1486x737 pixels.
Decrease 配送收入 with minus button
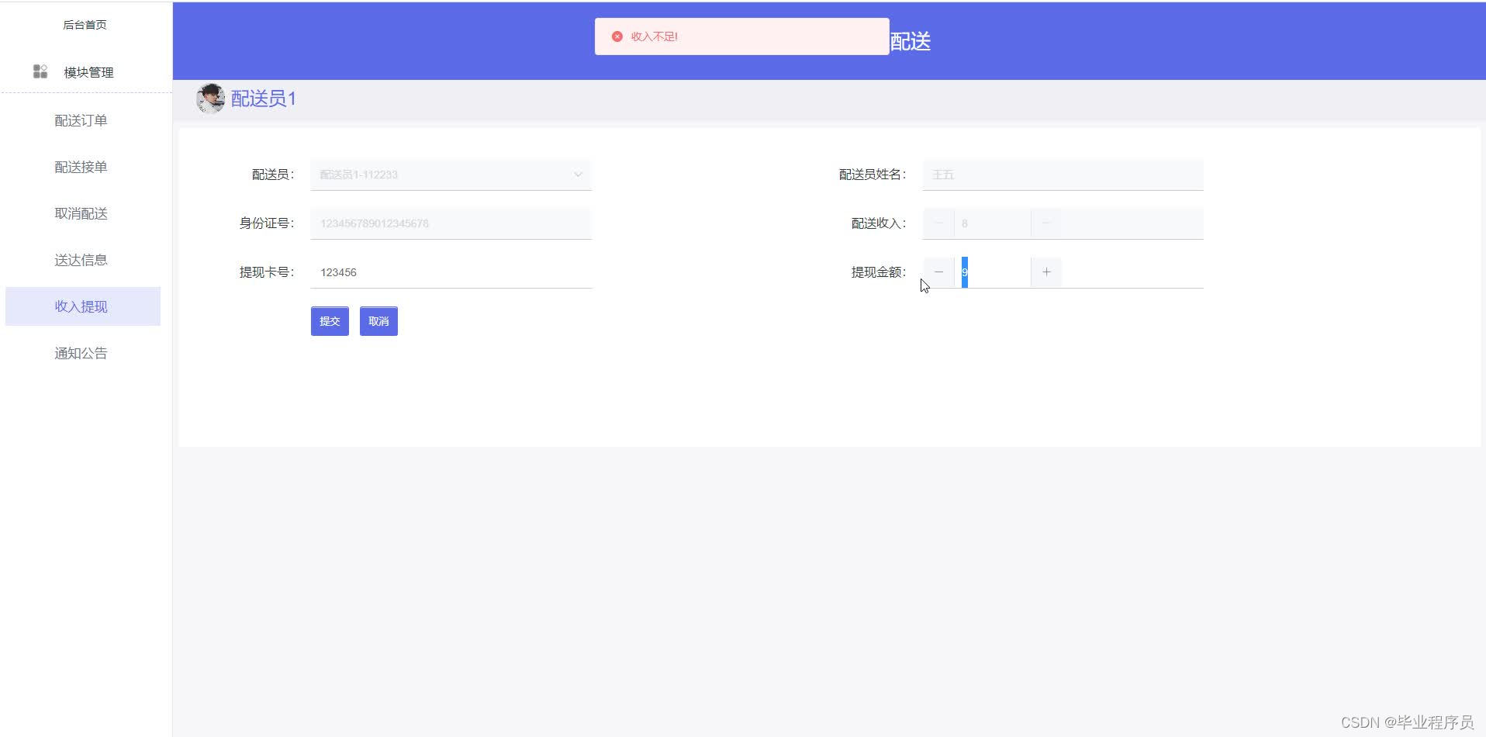938,223
